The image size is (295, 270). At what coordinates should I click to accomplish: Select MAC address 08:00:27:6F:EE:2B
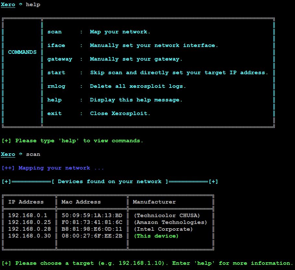(x=92, y=236)
